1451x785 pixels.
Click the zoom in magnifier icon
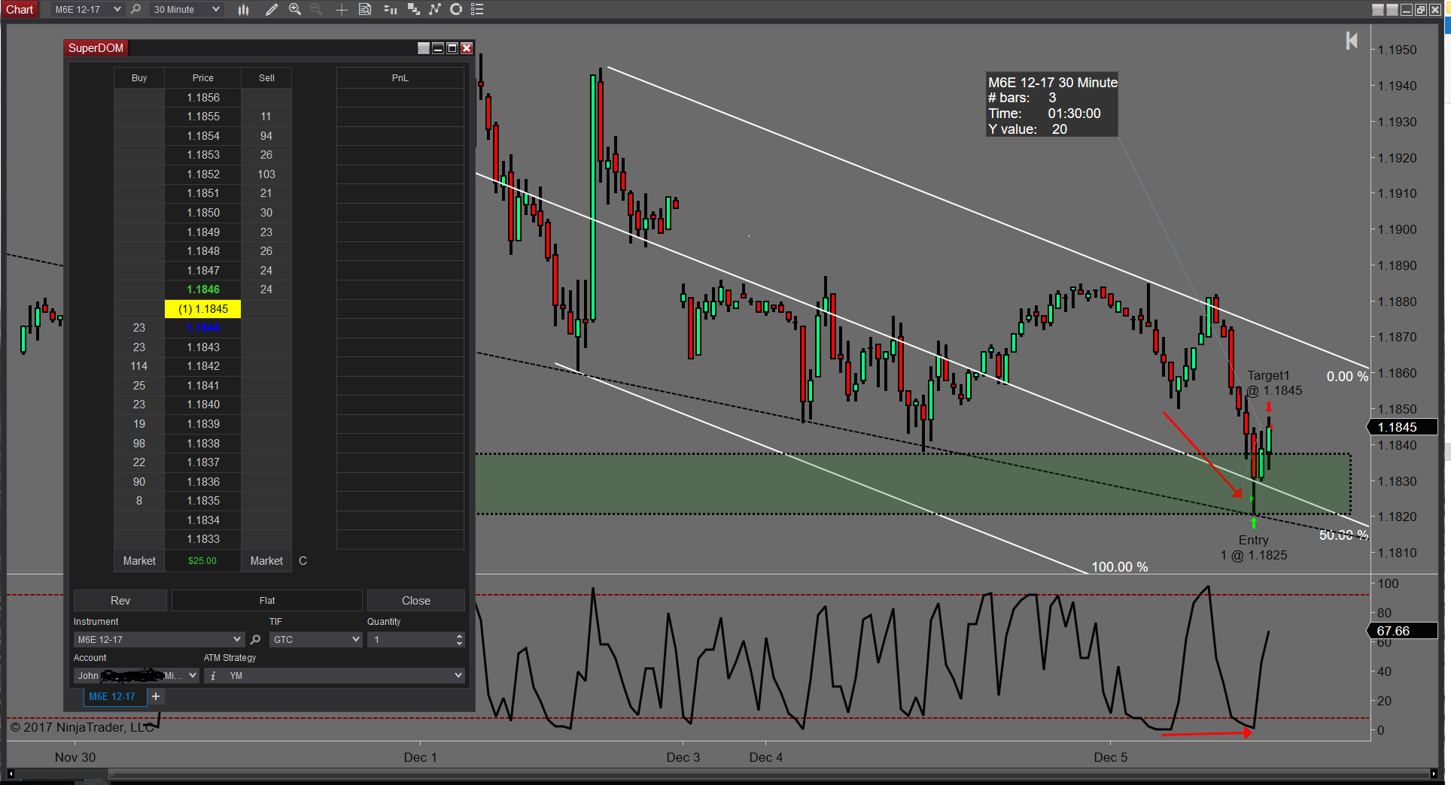pos(295,9)
